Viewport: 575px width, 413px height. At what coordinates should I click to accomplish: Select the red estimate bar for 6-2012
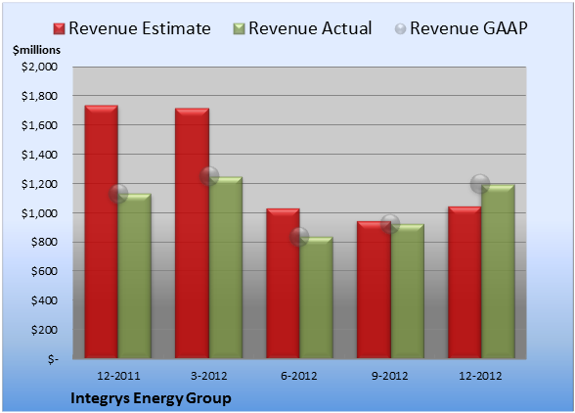coord(283,284)
